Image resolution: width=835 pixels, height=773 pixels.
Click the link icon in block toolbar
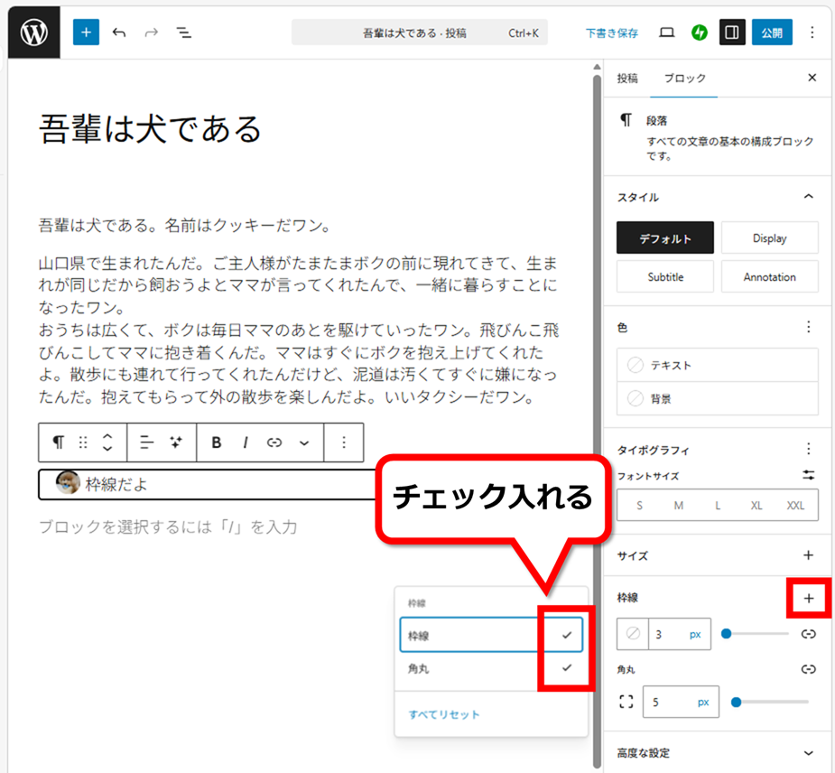pos(274,442)
